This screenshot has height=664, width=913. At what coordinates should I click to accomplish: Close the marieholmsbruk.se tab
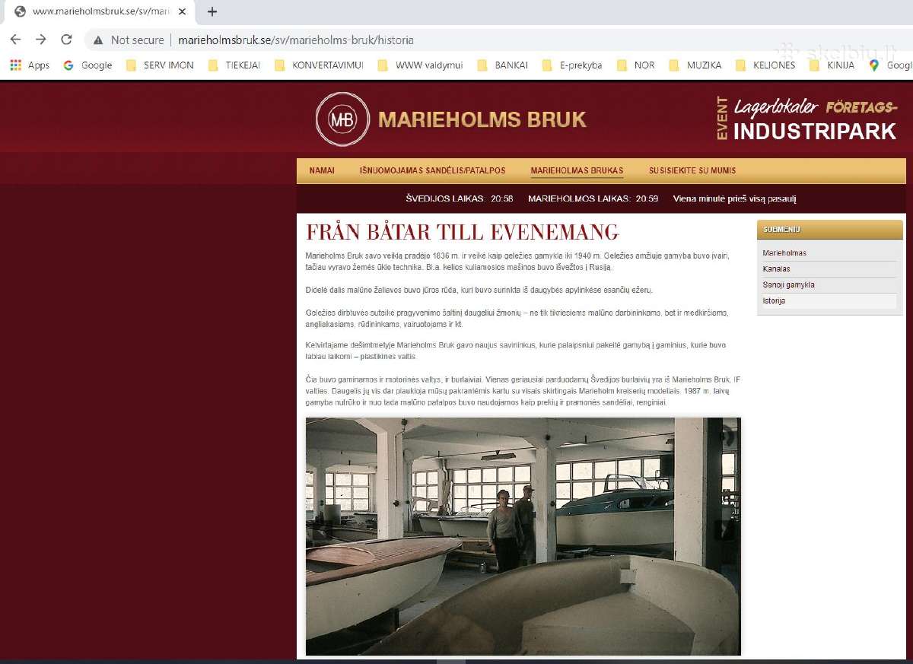[182, 11]
